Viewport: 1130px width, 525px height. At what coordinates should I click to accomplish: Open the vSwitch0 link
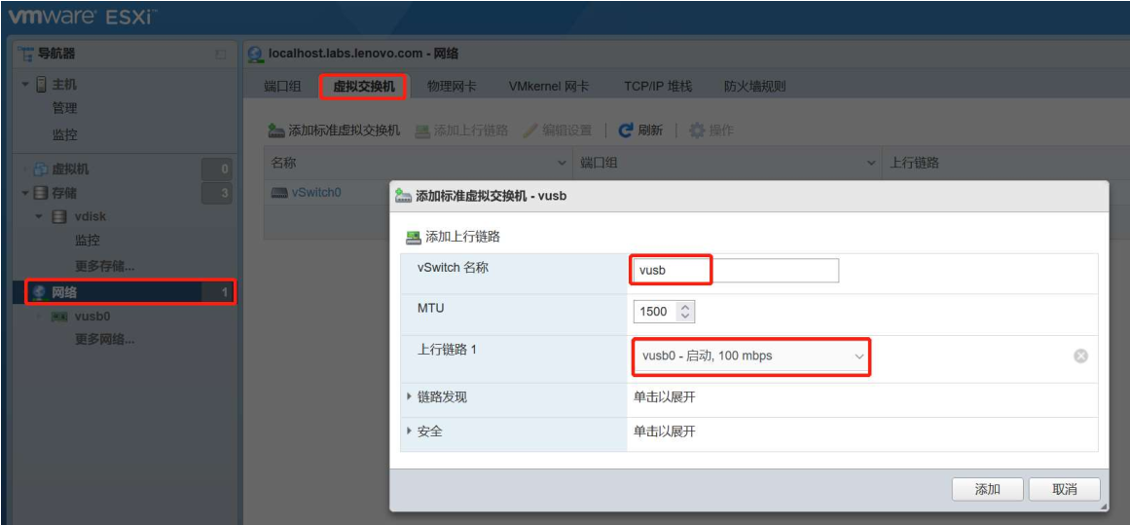[316, 193]
